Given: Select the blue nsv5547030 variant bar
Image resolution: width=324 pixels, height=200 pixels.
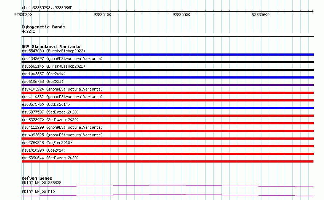Looking at the screenshot, I should point(167,55).
